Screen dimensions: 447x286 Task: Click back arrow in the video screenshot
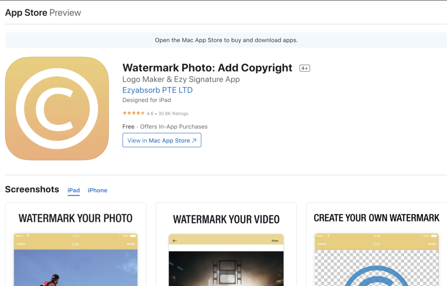point(175,241)
